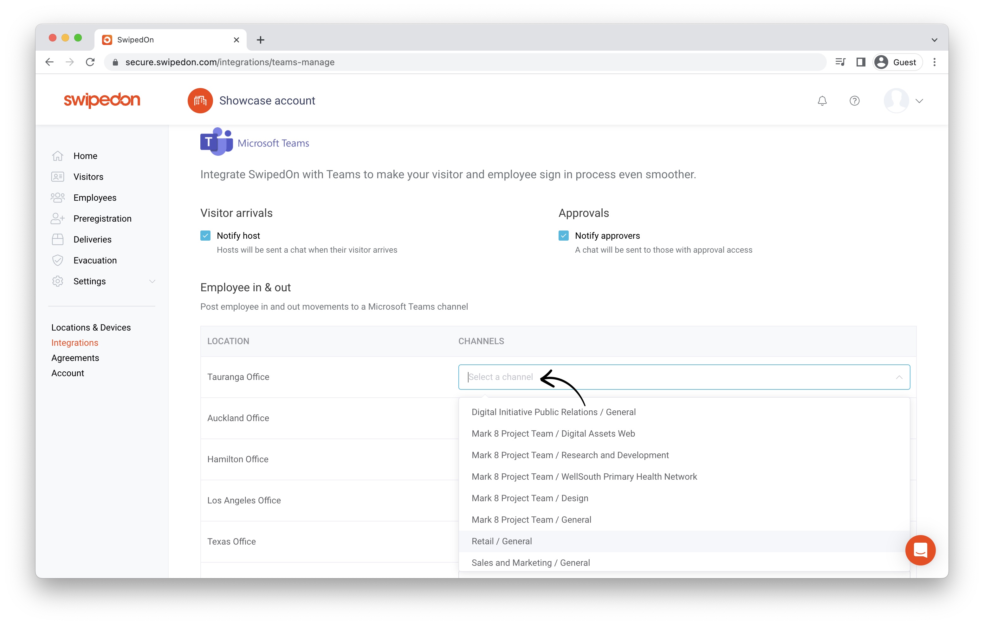Click the Deliveries box icon
984x625 pixels.
58,239
